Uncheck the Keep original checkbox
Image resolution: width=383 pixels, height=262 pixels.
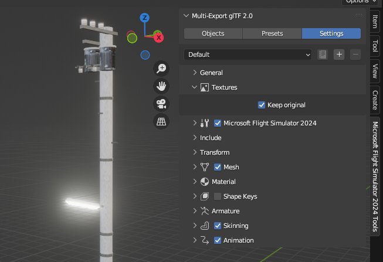pos(262,105)
